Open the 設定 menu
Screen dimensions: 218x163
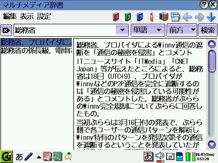(44, 16)
